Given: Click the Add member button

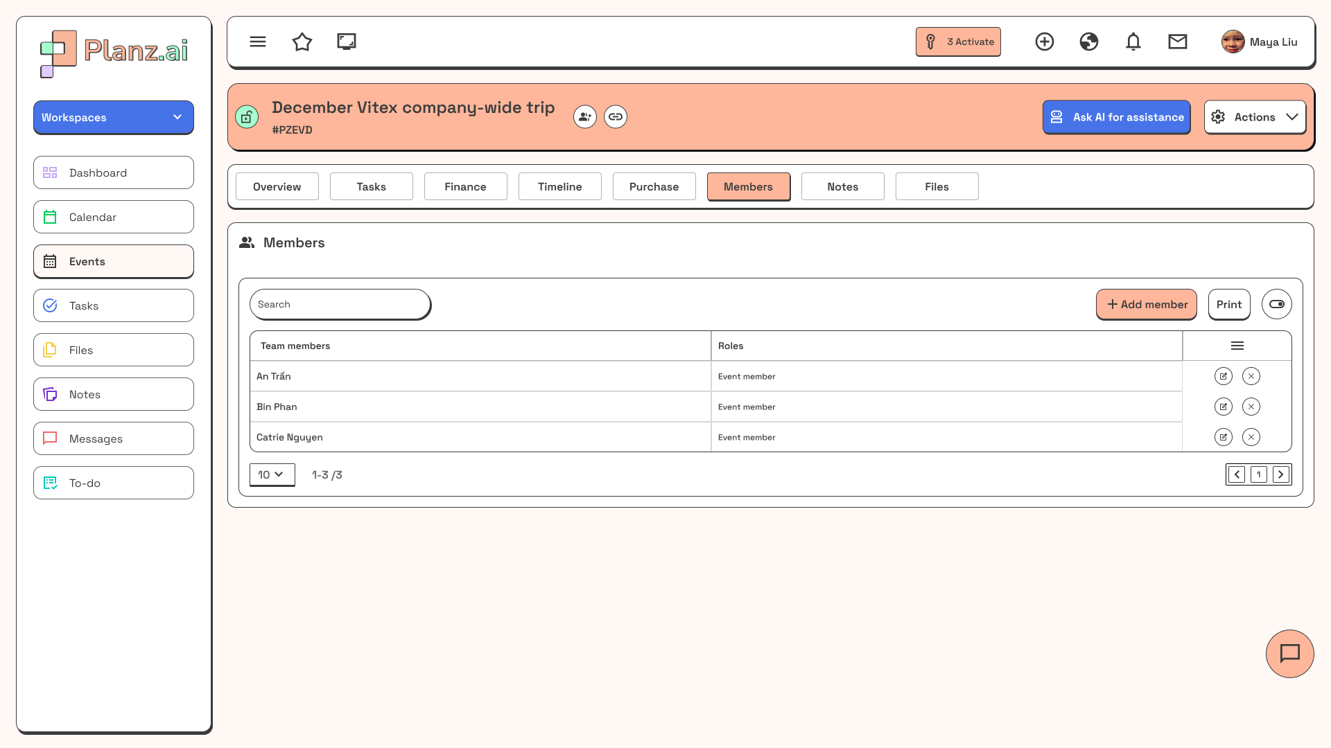Looking at the screenshot, I should coord(1147,304).
